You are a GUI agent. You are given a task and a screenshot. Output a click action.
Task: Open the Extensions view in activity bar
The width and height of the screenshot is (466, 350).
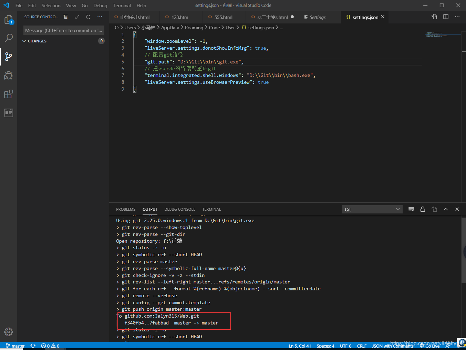click(8, 94)
